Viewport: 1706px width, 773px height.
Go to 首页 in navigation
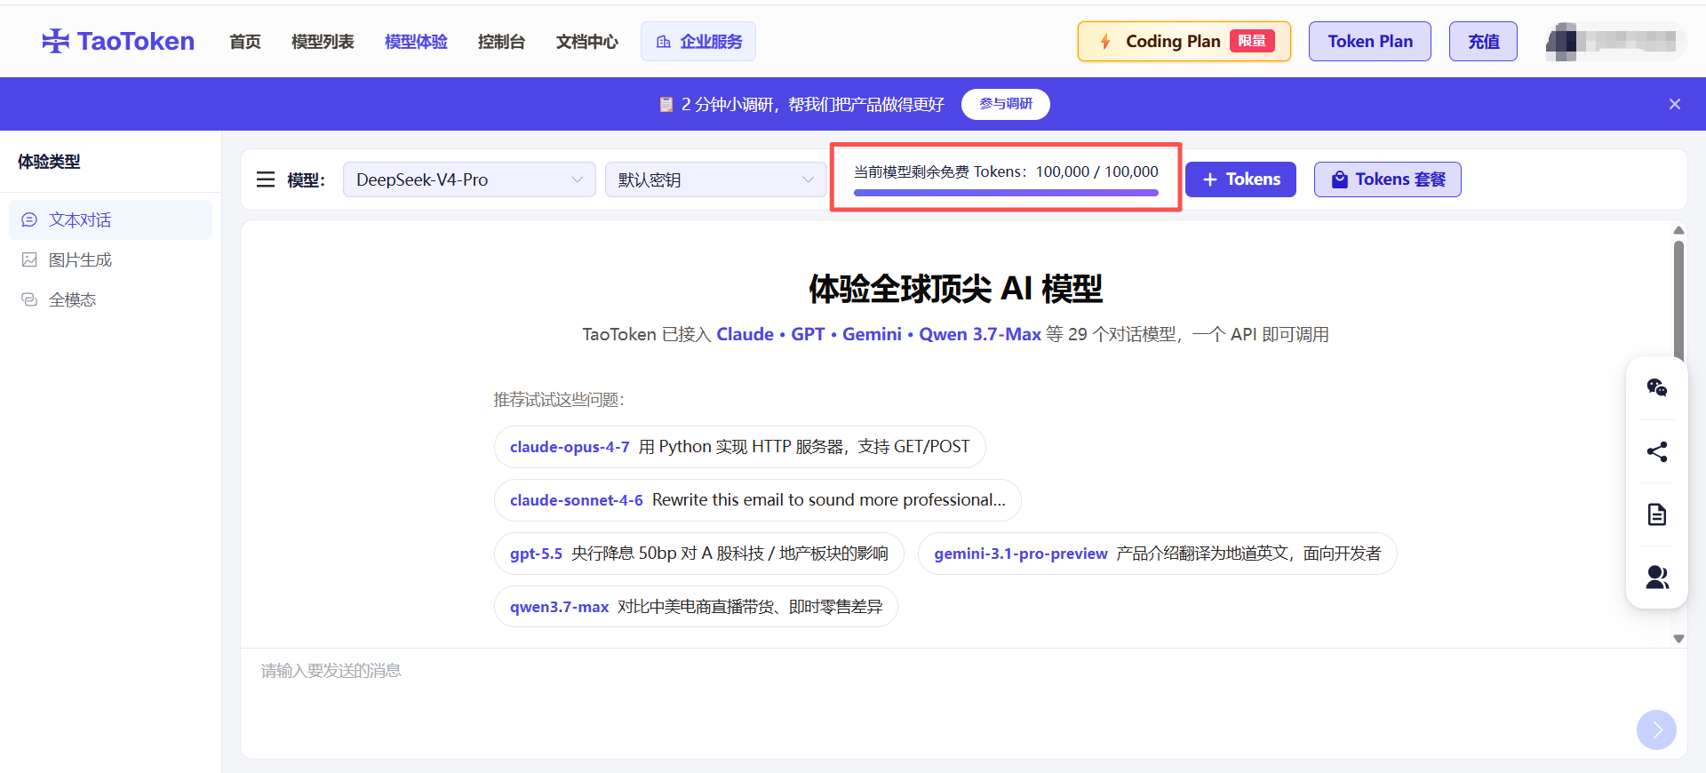coord(245,42)
